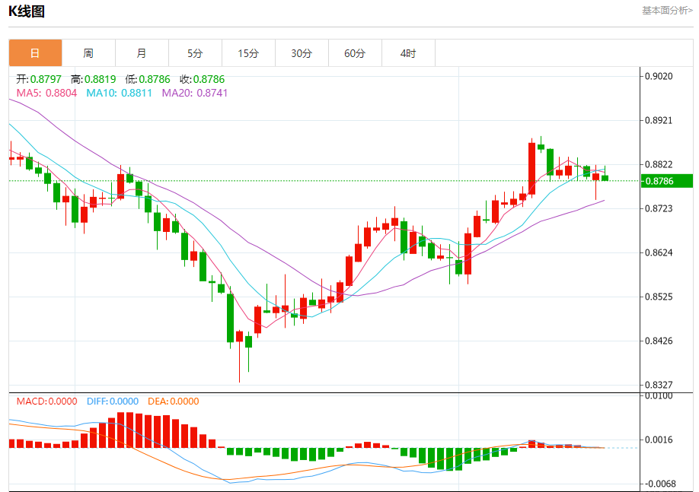The width and height of the screenshot is (699, 492).
Task: Click the MA10: 0.8811 legend
Action: coord(119,93)
